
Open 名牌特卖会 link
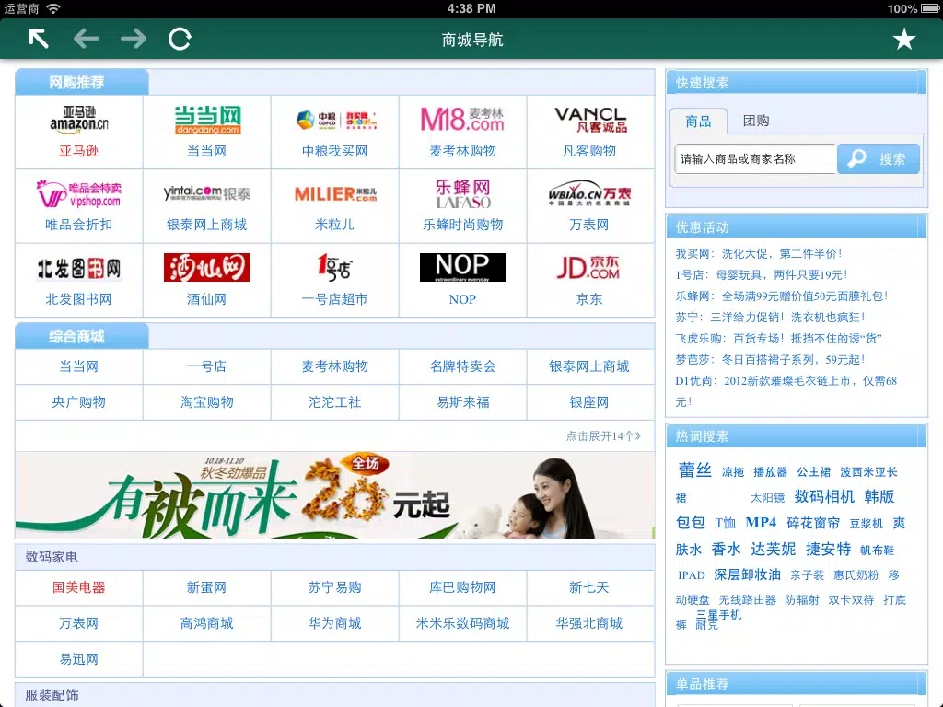(x=462, y=366)
